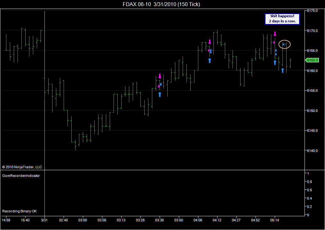Click the 'Recording Binary OK' status text
The image size is (325, 230).
pos(20,211)
